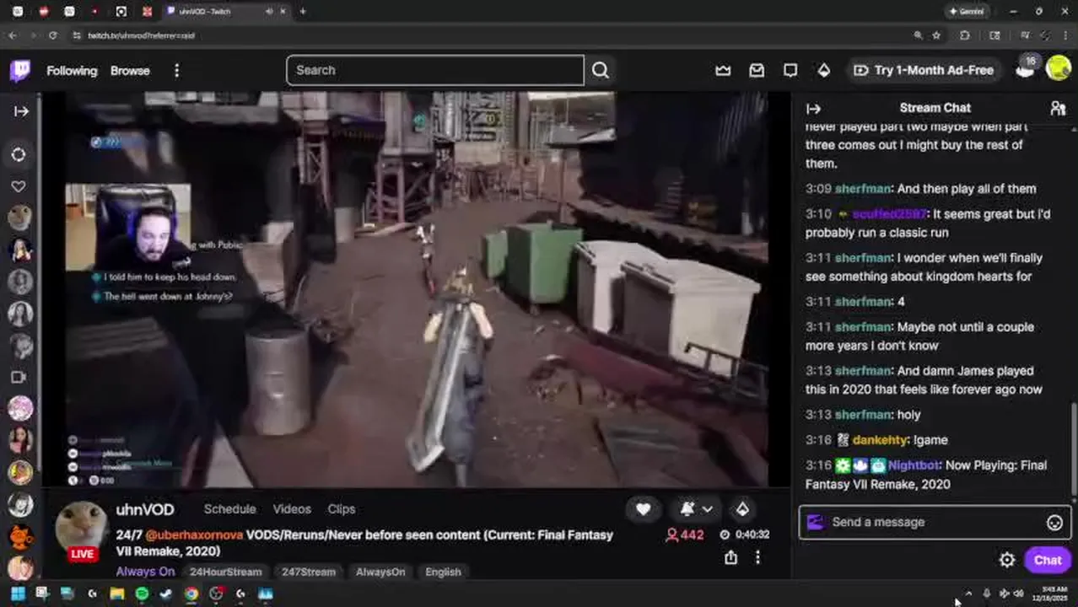
Task: Open the Get Bits diamond icon
Action: [824, 70]
